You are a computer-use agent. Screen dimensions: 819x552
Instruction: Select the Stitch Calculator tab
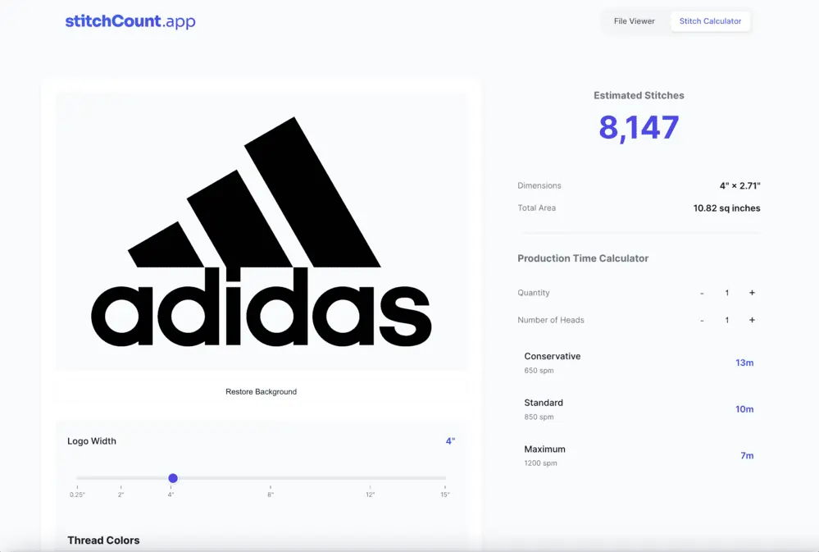(710, 21)
